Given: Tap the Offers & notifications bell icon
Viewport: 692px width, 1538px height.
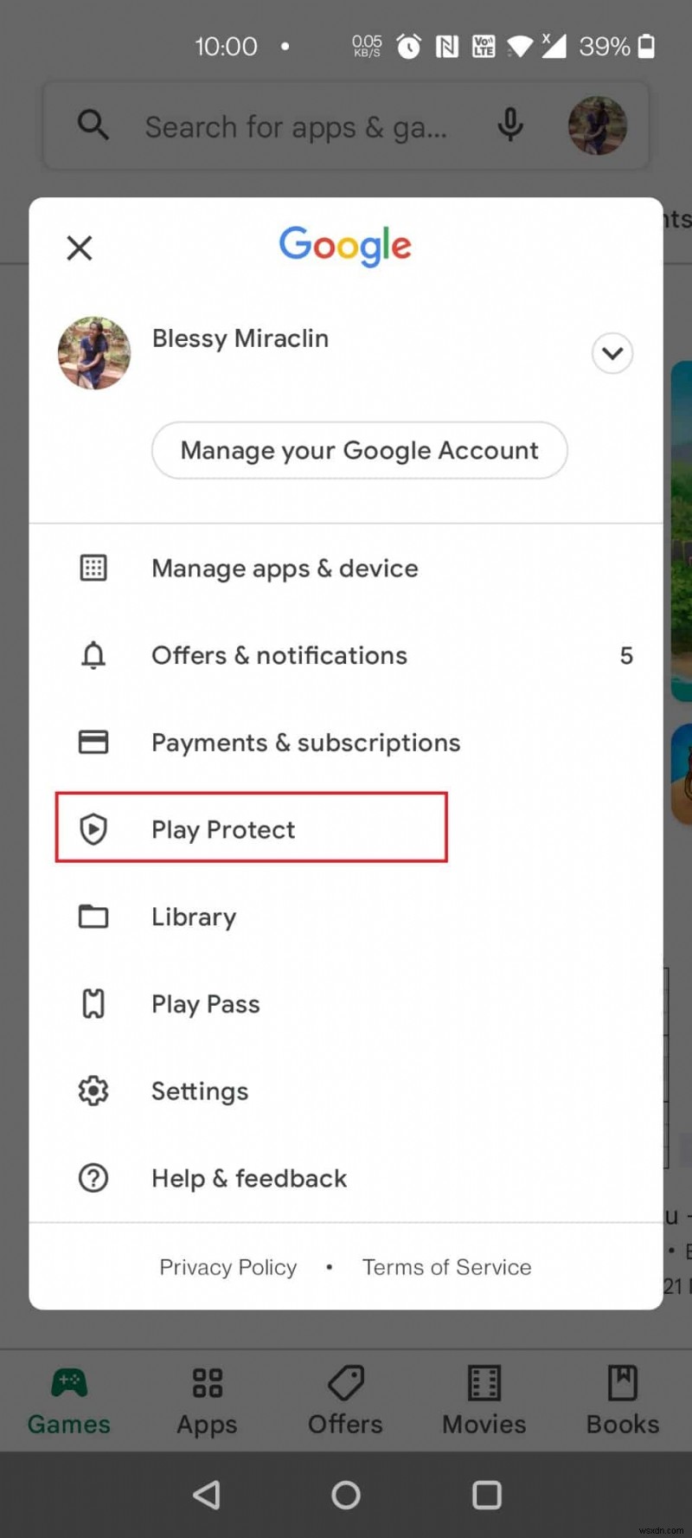Looking at the screenshot, I should click(x=93, y=655).
